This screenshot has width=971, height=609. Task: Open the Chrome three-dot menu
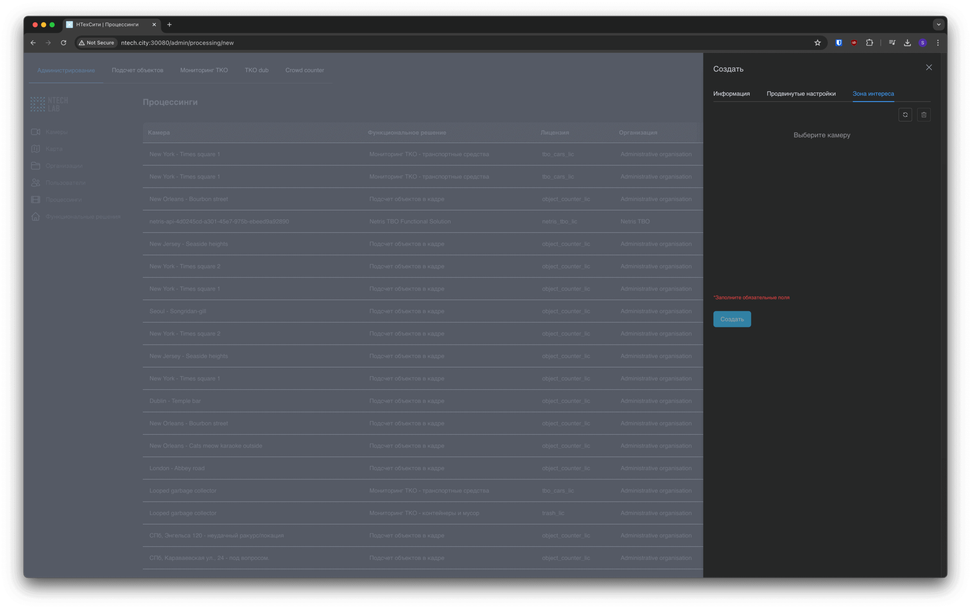tap(938, 43)
